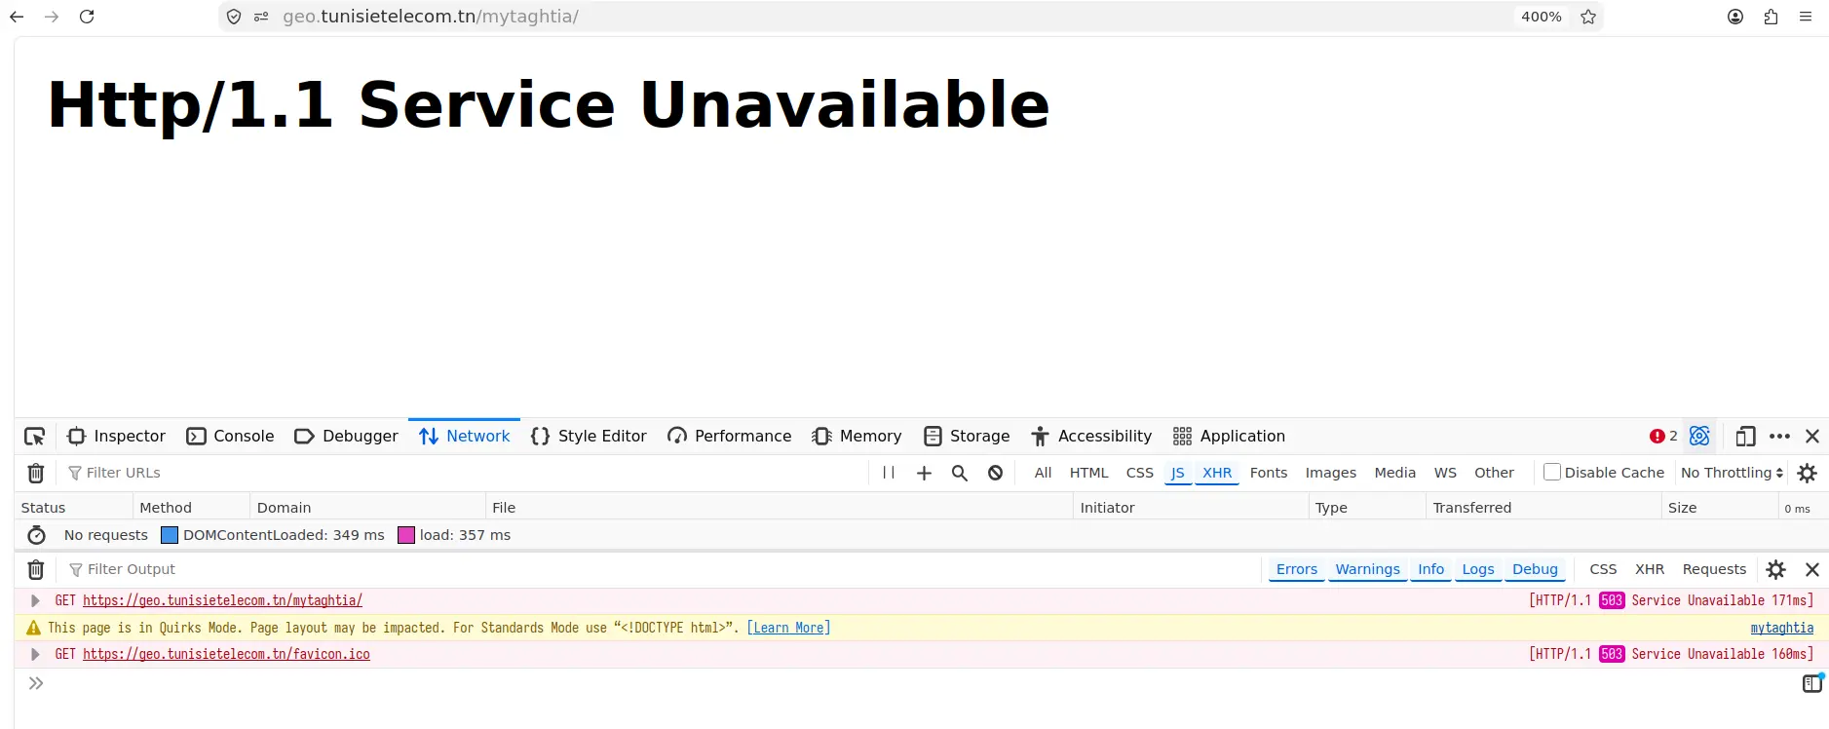Expand the mytaghtia GET request entry
1829x729 pixels.
click(x=35, y=600)
